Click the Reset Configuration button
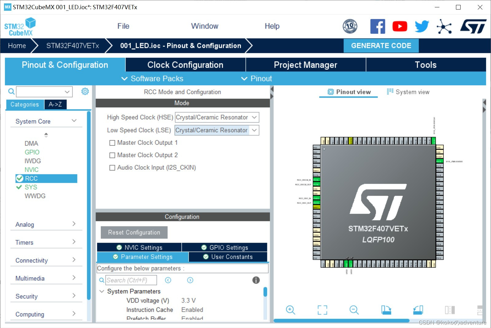491x328 pixels. pyautogui.click(x=134, y=233)
